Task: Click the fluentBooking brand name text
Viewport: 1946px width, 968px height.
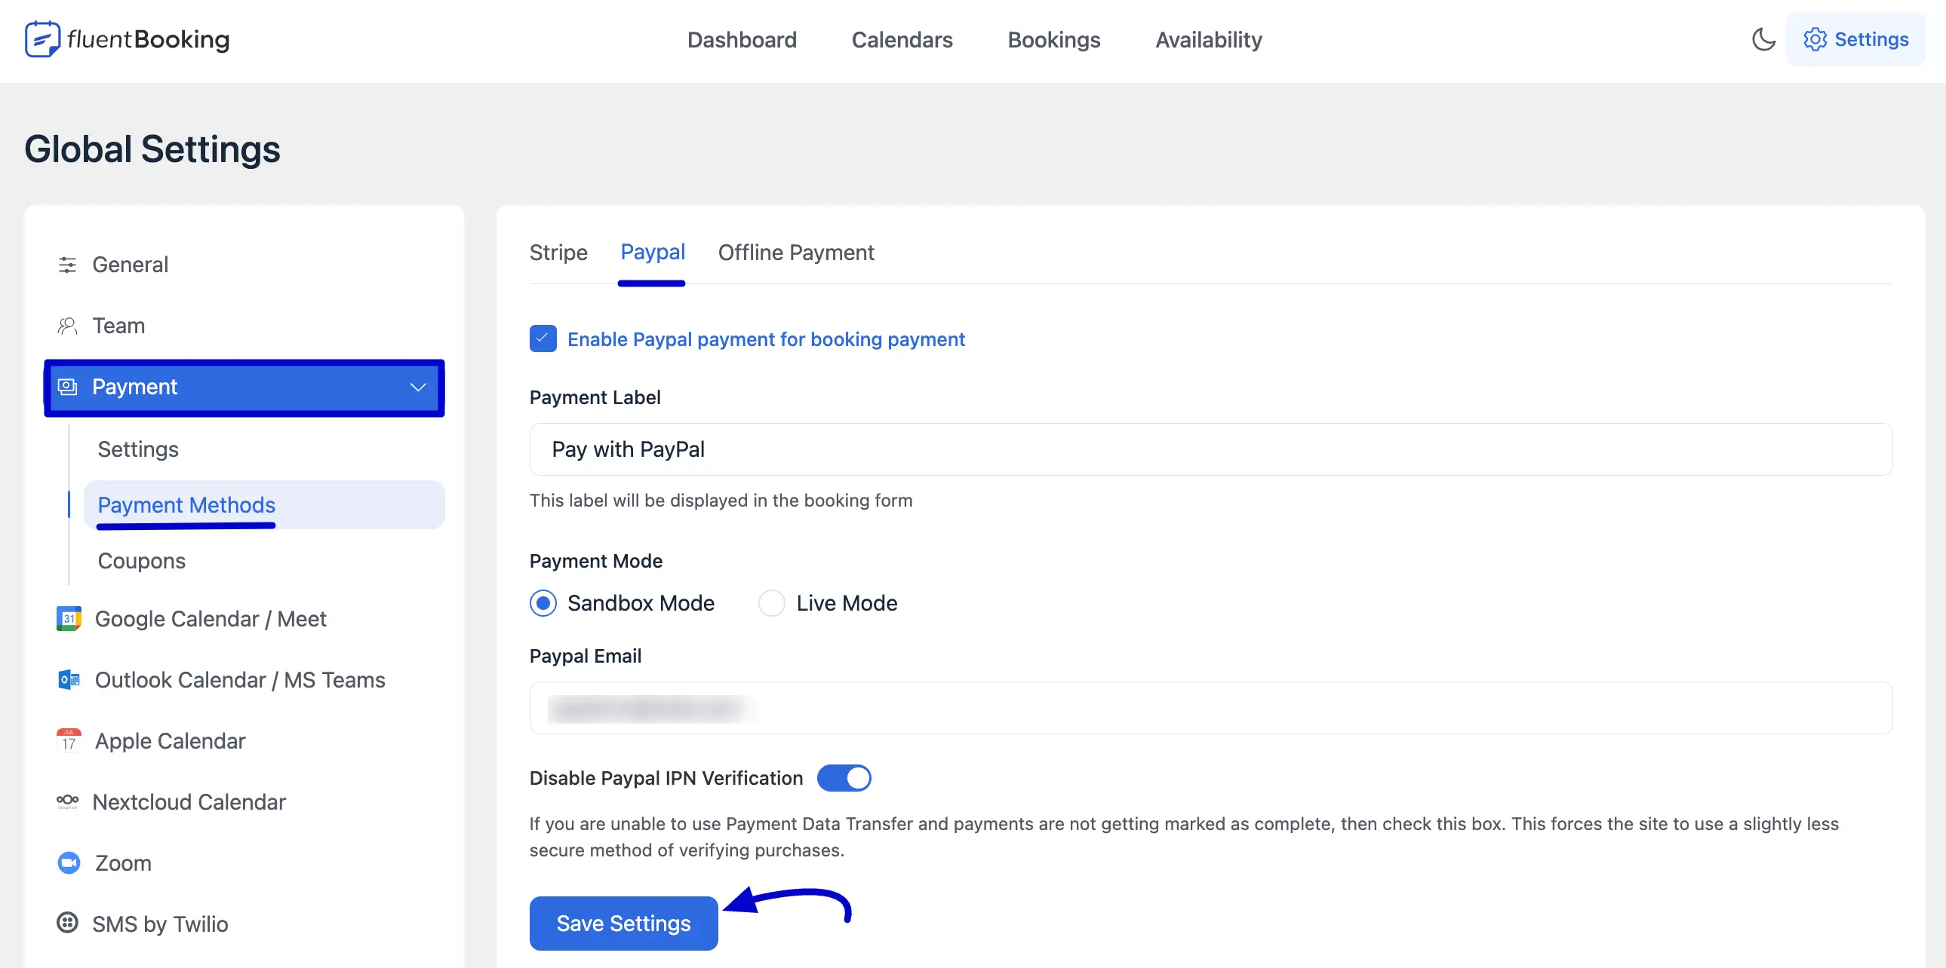Action: pos(148,39)
